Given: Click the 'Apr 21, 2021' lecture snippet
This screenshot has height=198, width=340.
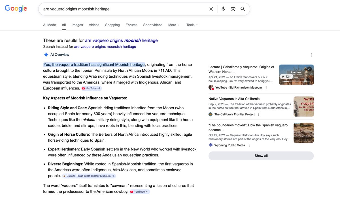Looking at the screenshot, I should (241, 79).
